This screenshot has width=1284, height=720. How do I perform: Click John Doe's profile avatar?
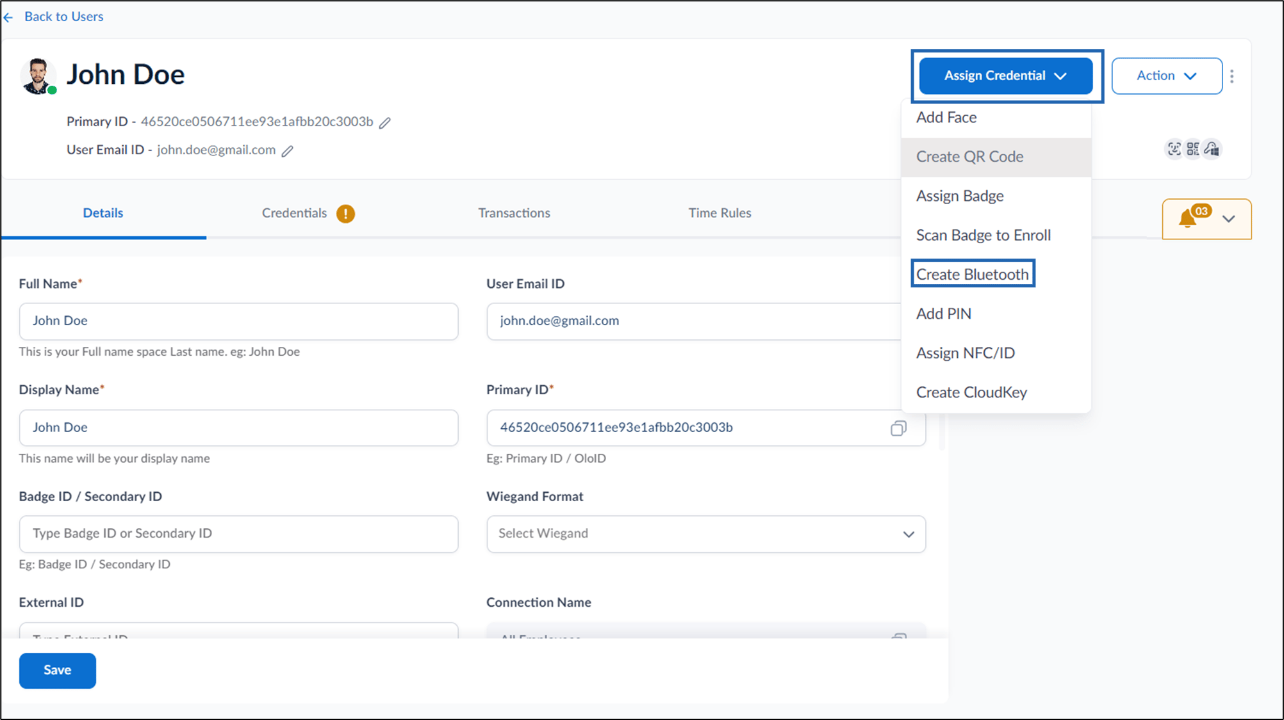pos(38,76)
